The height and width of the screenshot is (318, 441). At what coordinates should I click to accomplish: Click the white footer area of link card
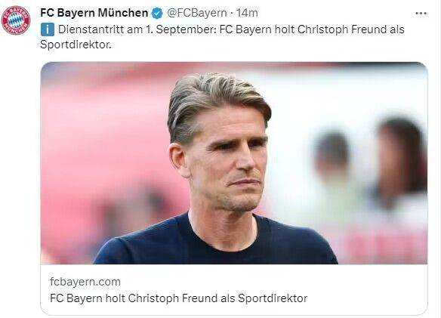(x=234, y=289)
